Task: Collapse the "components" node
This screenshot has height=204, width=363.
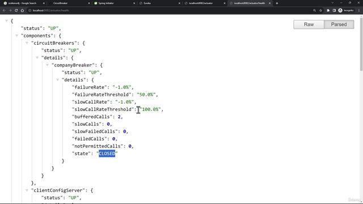Action: [x=16, y=36]
